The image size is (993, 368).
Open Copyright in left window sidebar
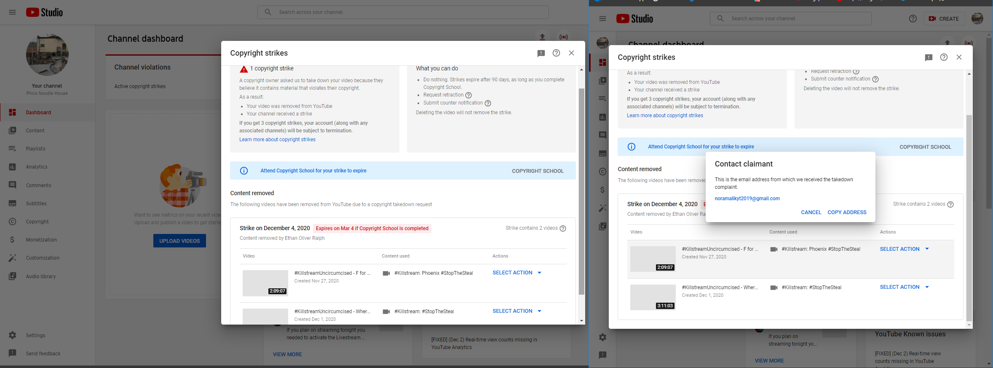(48, 222)
